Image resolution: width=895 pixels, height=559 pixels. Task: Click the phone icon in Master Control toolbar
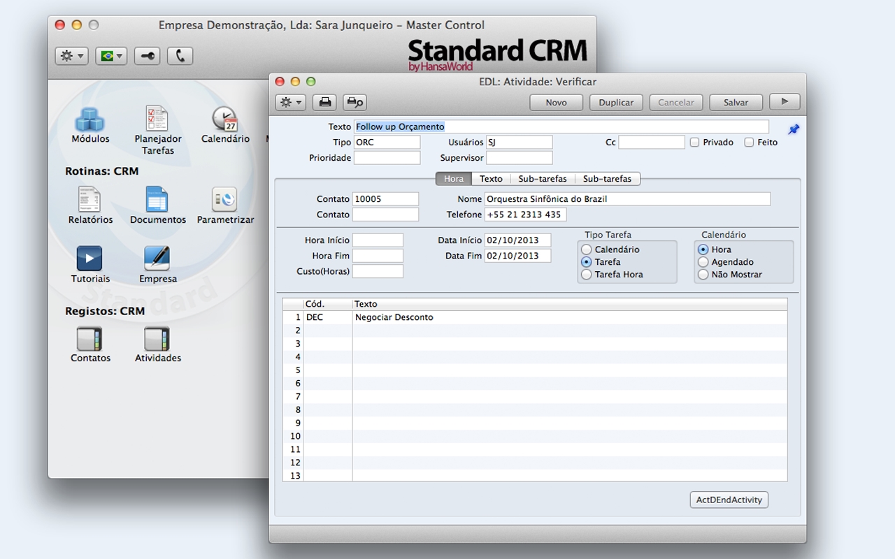[180, 56]
